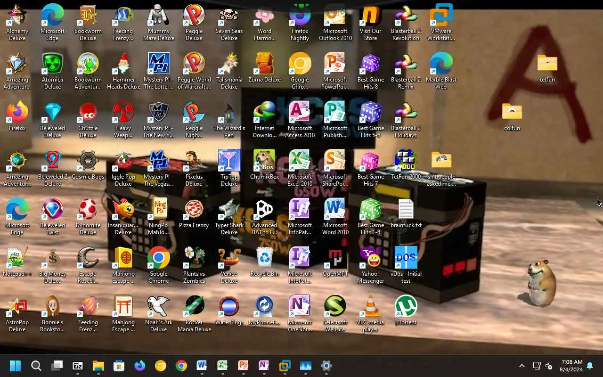This screenshot has height=377, width=603.
Task: Launch Marble Blast Web shortcut
Action: point(441,71)
